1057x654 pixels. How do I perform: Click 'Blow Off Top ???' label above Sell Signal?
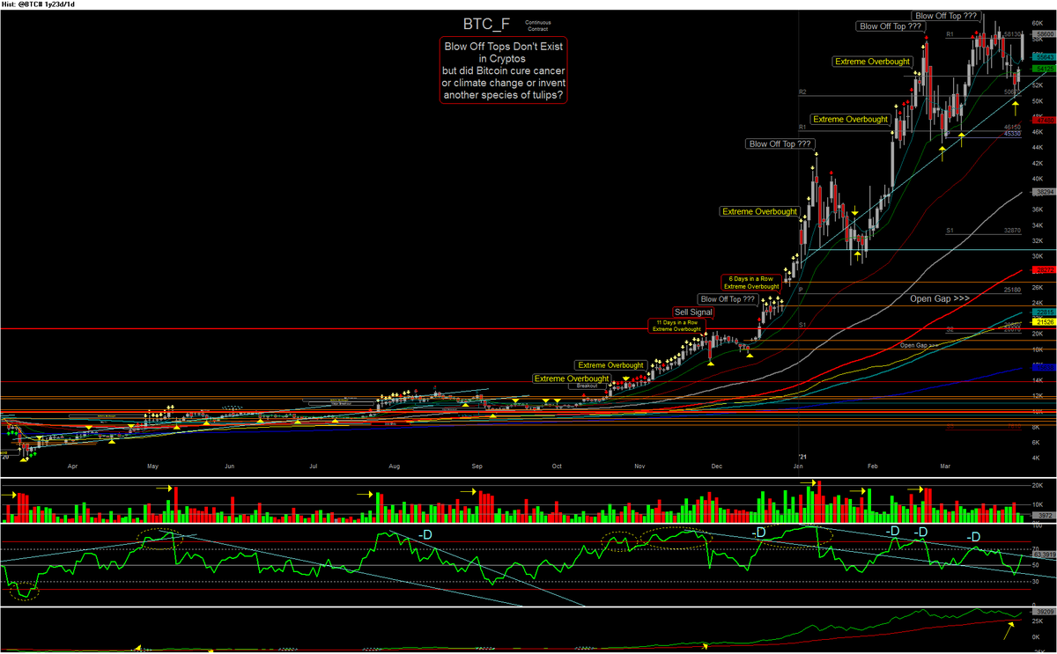tap(728, 299)
